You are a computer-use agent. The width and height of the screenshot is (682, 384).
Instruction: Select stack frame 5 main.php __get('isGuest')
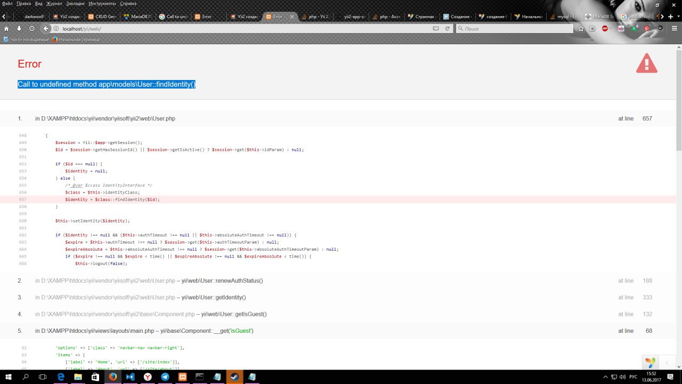tap(338, 331)
